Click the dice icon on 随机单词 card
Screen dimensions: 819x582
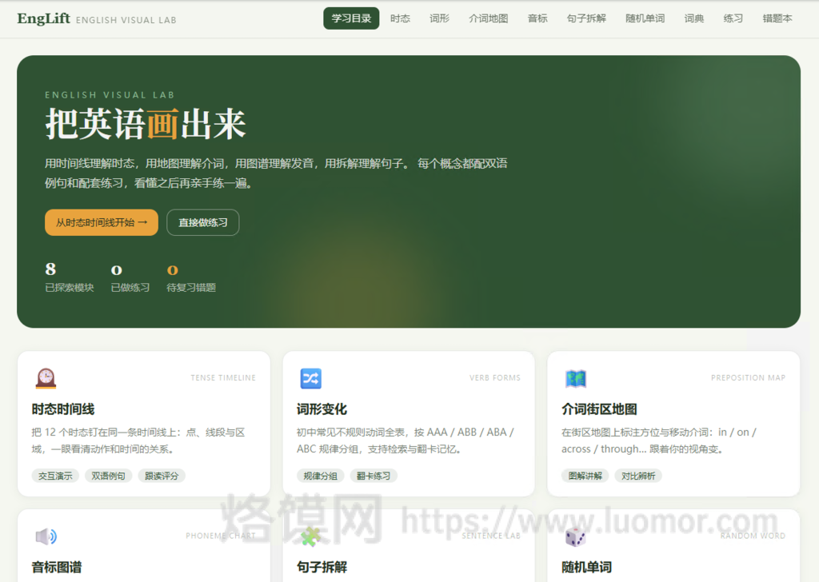[576, 536]
